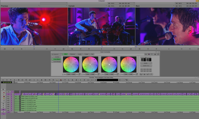
Task: Click the rewind icon under Current monitor
Action: click(x=81, y=49)
